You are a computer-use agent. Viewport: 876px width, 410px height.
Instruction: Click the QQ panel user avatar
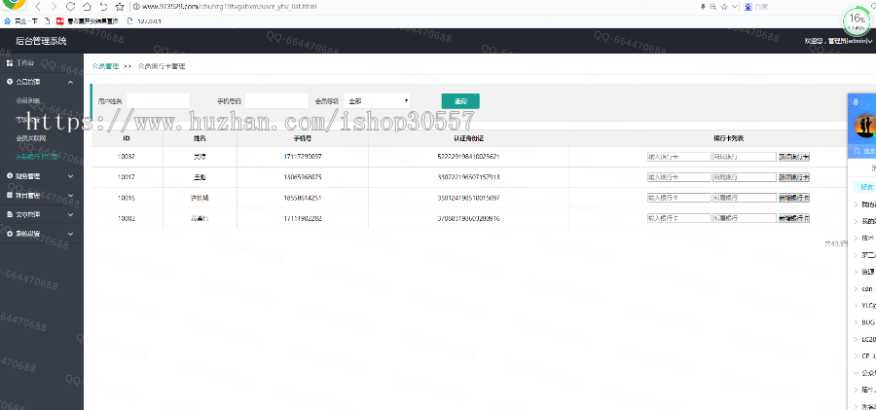(865, 125)
